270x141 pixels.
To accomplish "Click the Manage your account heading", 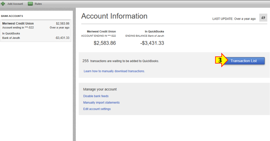I will coord(100,89).
